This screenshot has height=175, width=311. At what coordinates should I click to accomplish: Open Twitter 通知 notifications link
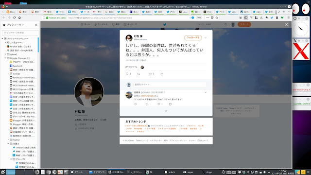(x=116, y=24)
